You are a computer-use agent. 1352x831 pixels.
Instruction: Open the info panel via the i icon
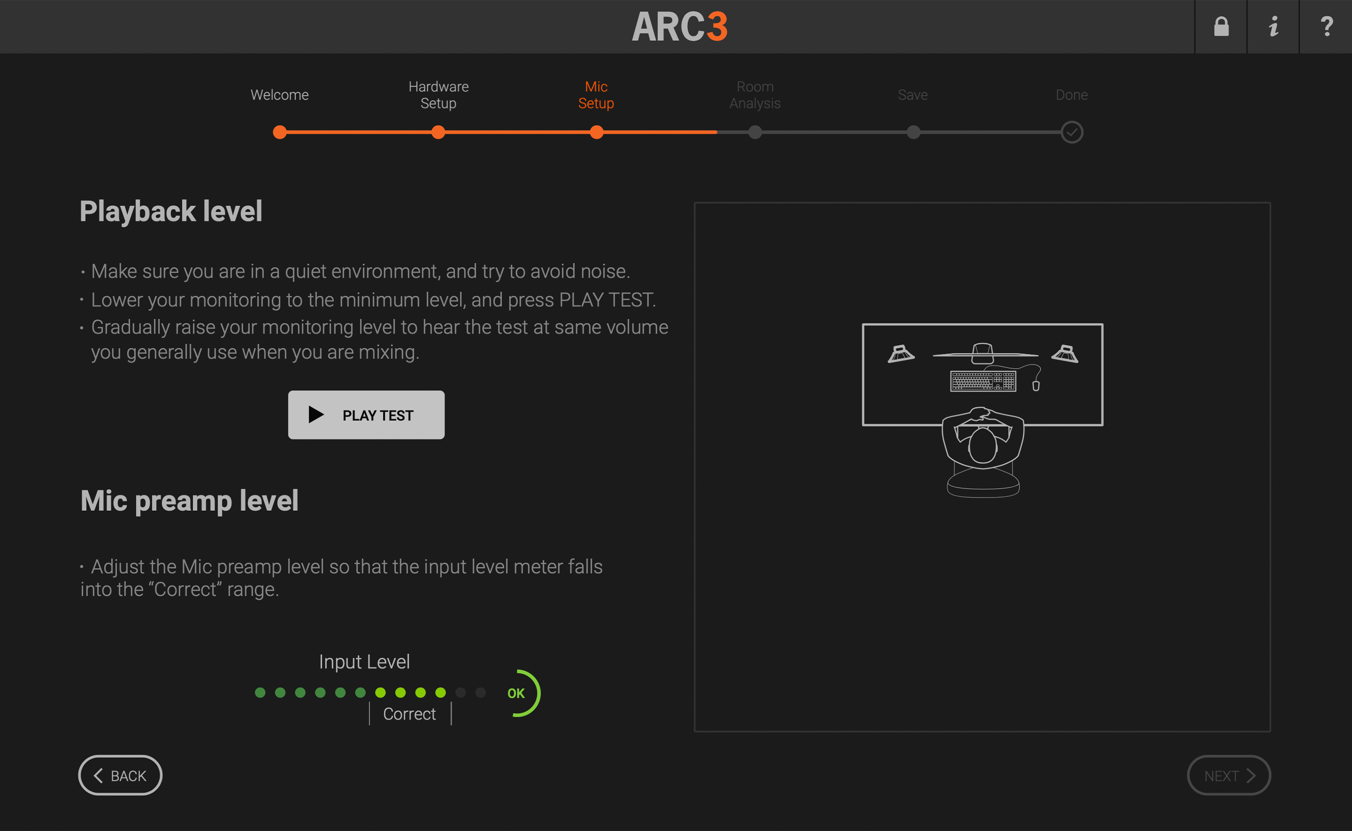(x=1274, y=26)
